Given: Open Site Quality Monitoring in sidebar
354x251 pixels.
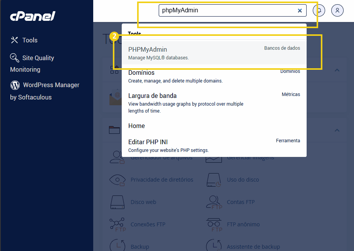Looking at the screenshot, I should coord(32,64).
